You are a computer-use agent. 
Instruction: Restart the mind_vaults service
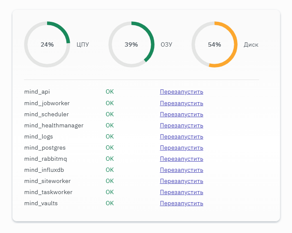coord(181,203)
